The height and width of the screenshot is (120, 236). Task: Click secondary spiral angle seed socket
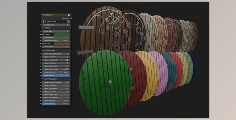[41, 89]
